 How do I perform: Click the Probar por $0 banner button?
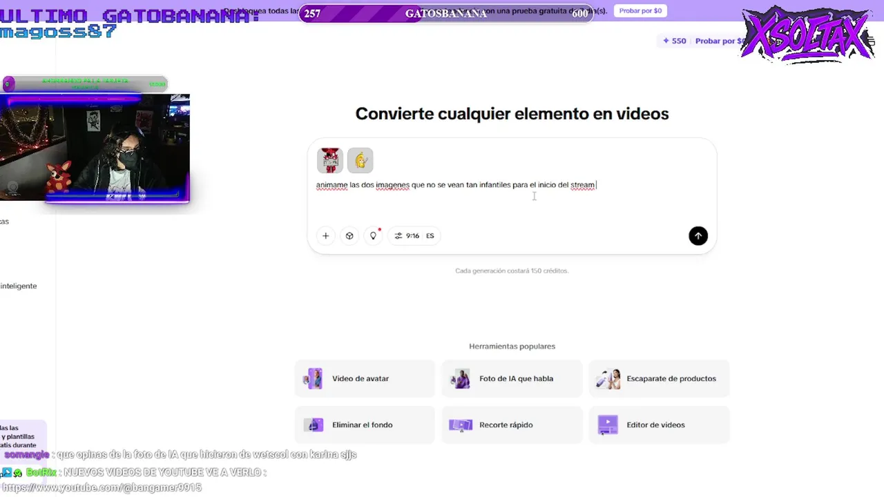(640, 11)
